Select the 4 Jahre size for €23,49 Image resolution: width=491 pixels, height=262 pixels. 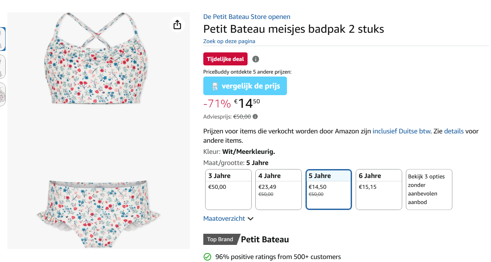(x=278, y=189)
